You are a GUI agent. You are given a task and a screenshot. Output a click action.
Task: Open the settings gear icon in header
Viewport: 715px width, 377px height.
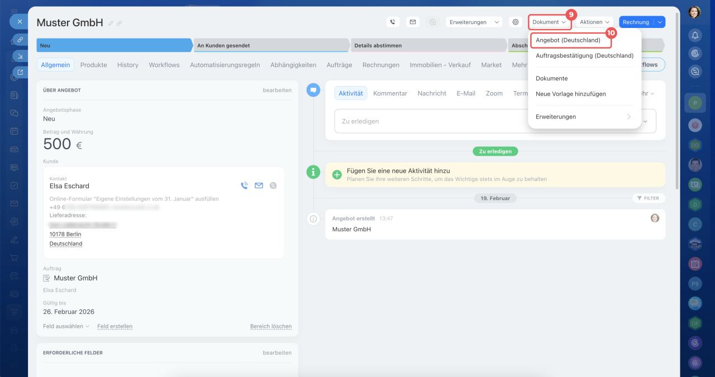pyautogui.click(x=515, y=22)
